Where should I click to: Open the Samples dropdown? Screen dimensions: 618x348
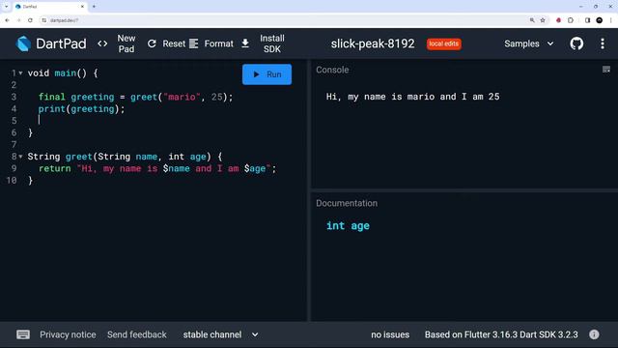click(529, 43)
